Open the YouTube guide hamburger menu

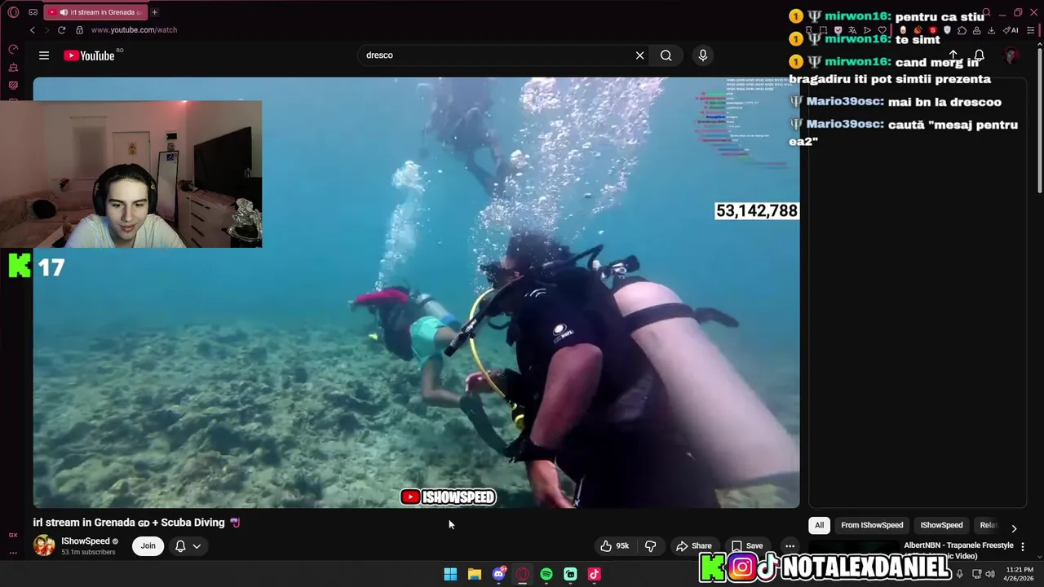pos(44,55)
